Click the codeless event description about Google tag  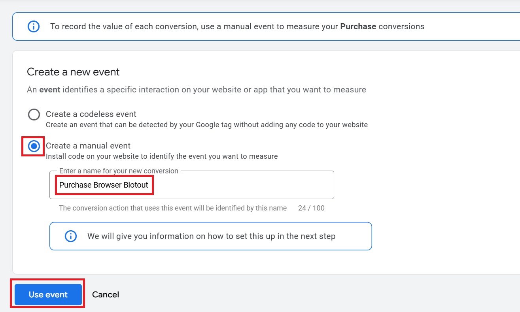[207, 125]
